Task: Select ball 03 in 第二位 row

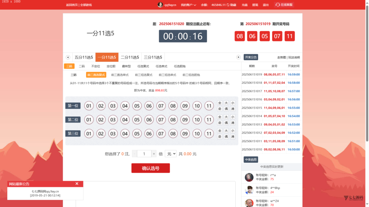Action: coord(113,120)
